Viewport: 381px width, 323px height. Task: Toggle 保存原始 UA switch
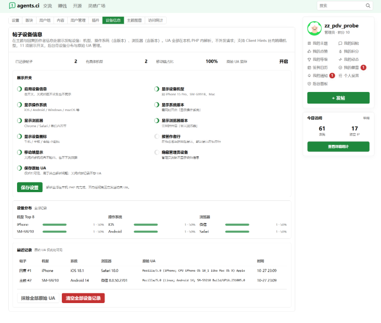[19, 168]
